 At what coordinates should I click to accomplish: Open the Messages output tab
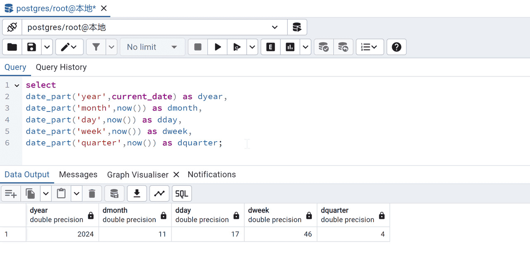pyautogui.click(x=78, y=175)
